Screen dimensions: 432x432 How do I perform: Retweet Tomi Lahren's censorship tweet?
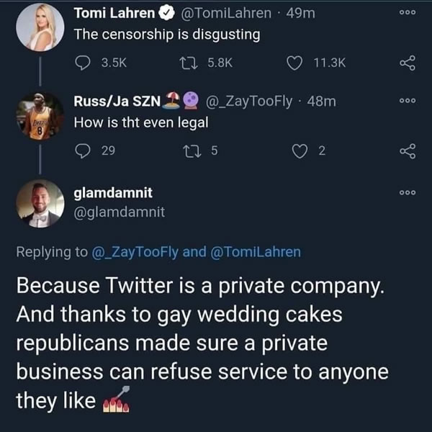(x=186, y=63)
